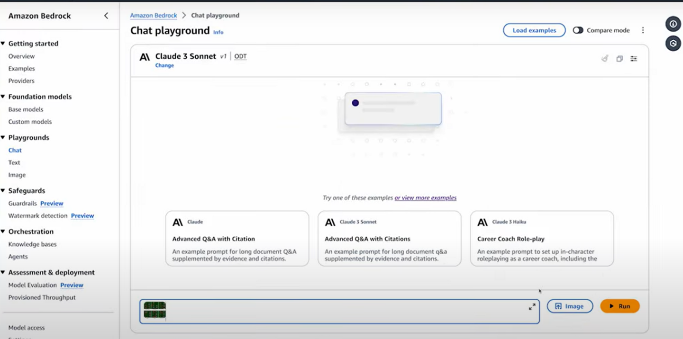This screenshot has width=683, height=339.
Task: Open Knowledge bases
Action: (32, 244)
